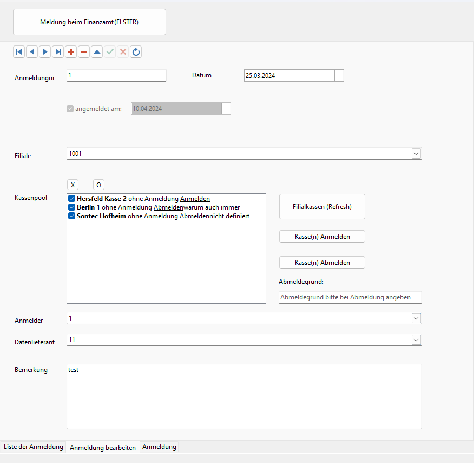Click into the Anmeldungnr input field
This screenshot has width=474, height=463.
pos(116,75)
